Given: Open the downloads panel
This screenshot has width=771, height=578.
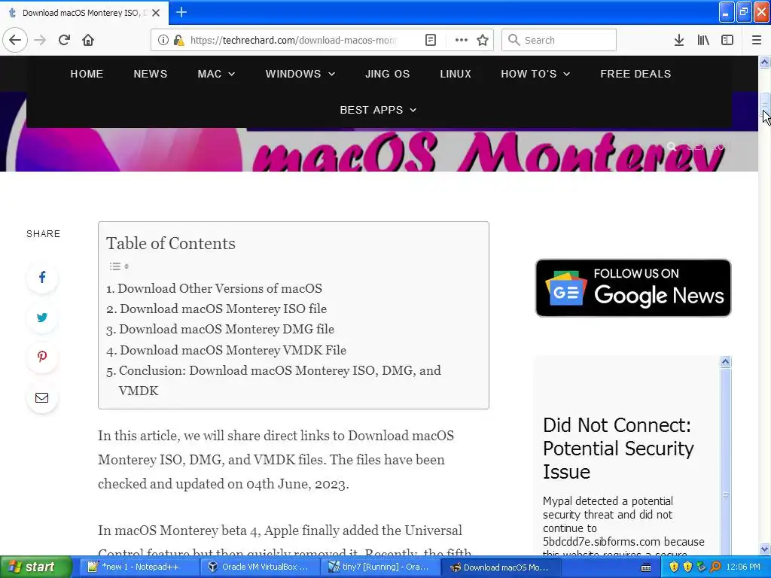Looking at the screenshot, I should coord(678,40).
